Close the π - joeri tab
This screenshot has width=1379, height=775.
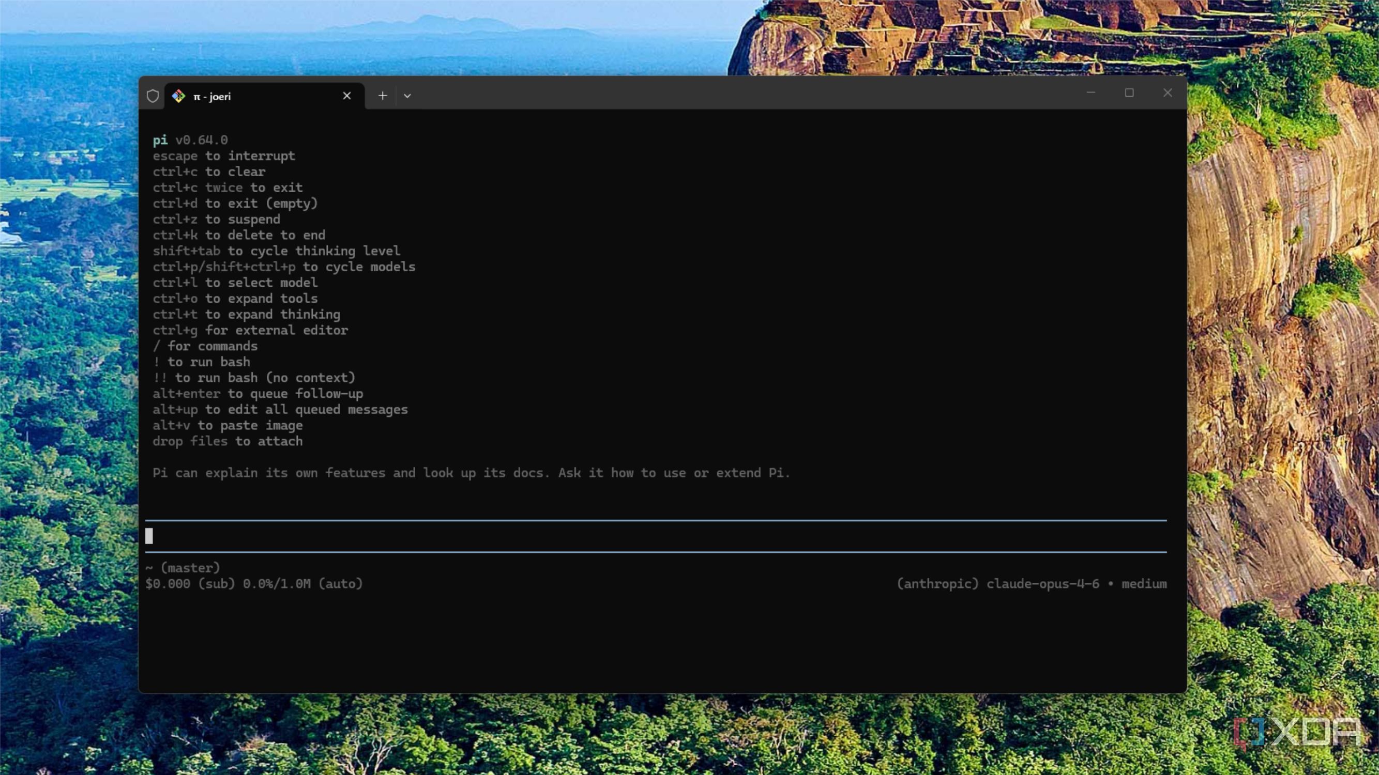coord(347,96)
